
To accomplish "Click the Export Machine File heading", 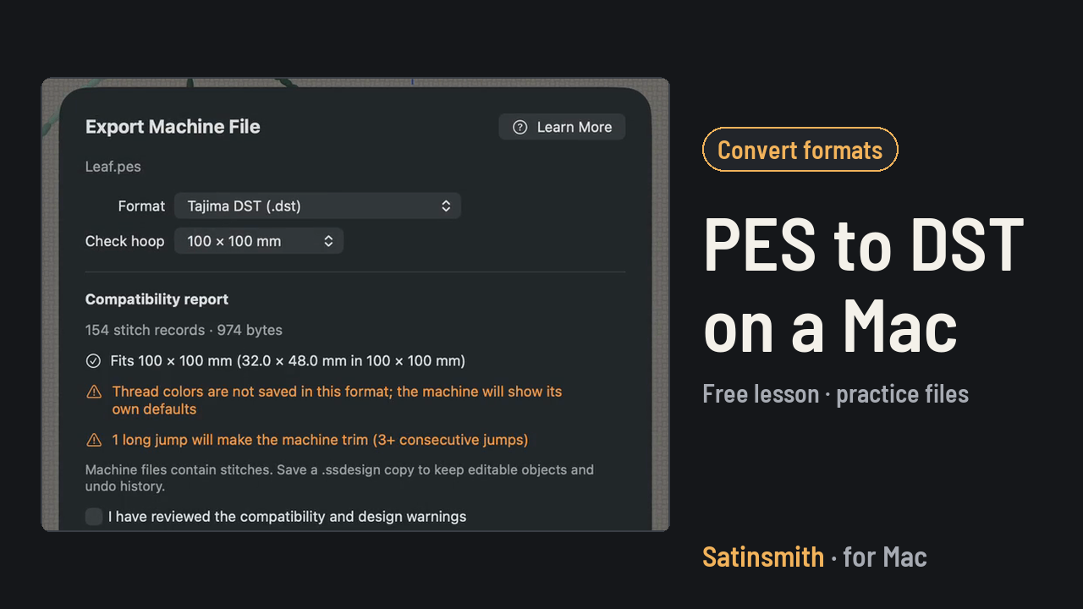I will (x=173, y=127).
